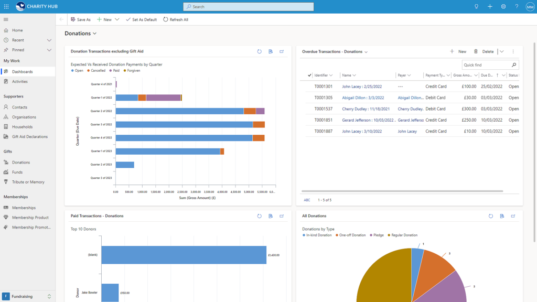Open the app launcher waffle icon
The height and width of the screenshot is (302, 537).
(6, 6)
